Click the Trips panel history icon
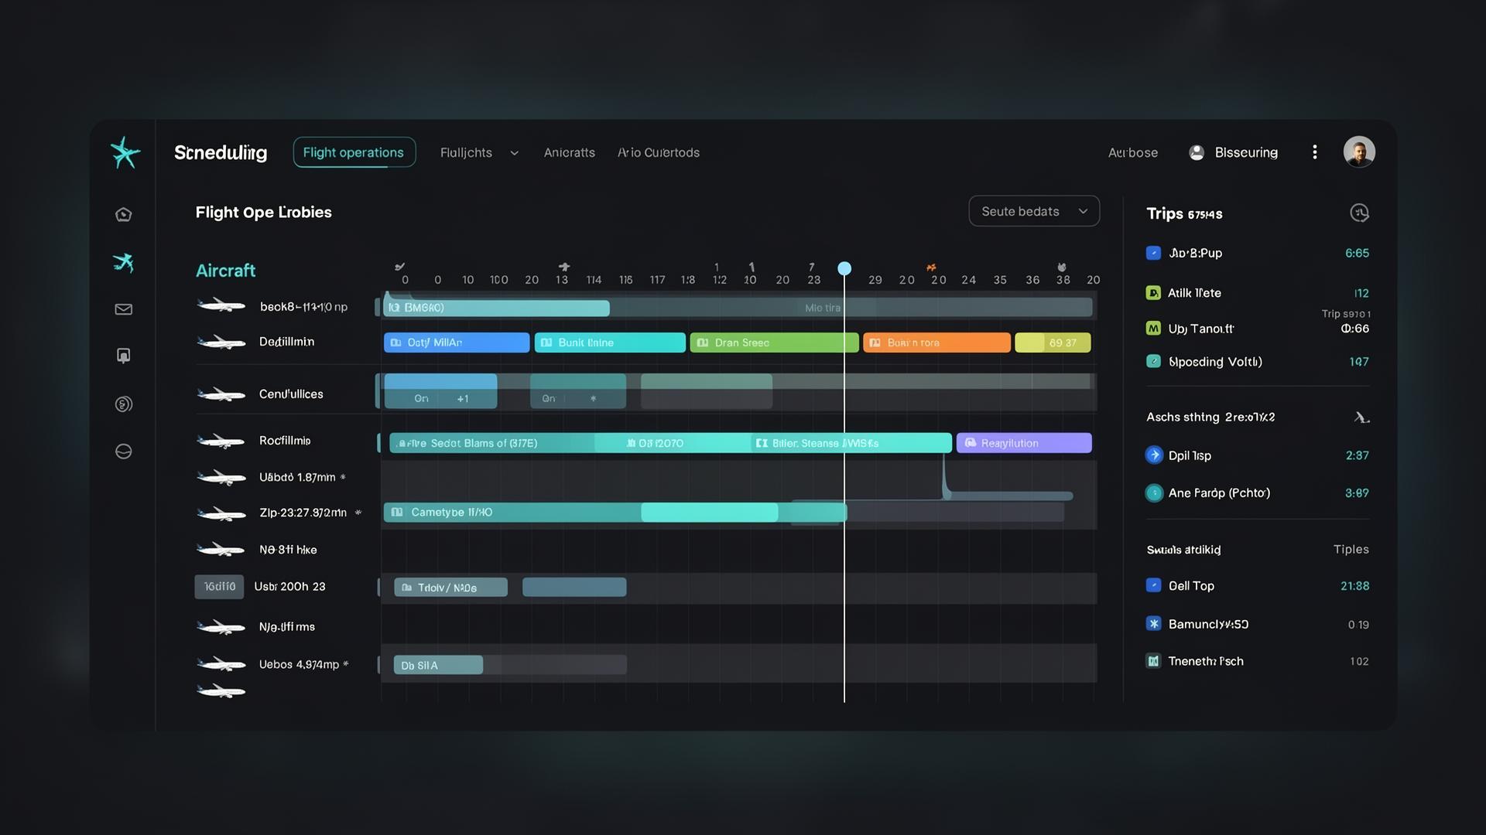Screen dimensions: 1486x835 [x=1359, y=213]
